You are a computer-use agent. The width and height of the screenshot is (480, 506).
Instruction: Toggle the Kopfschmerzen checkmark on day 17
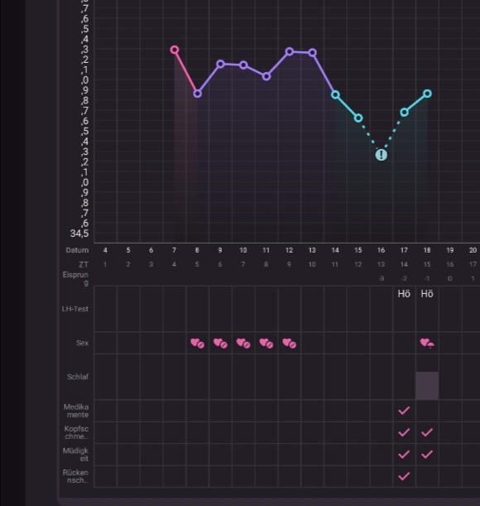pos(404,432)
